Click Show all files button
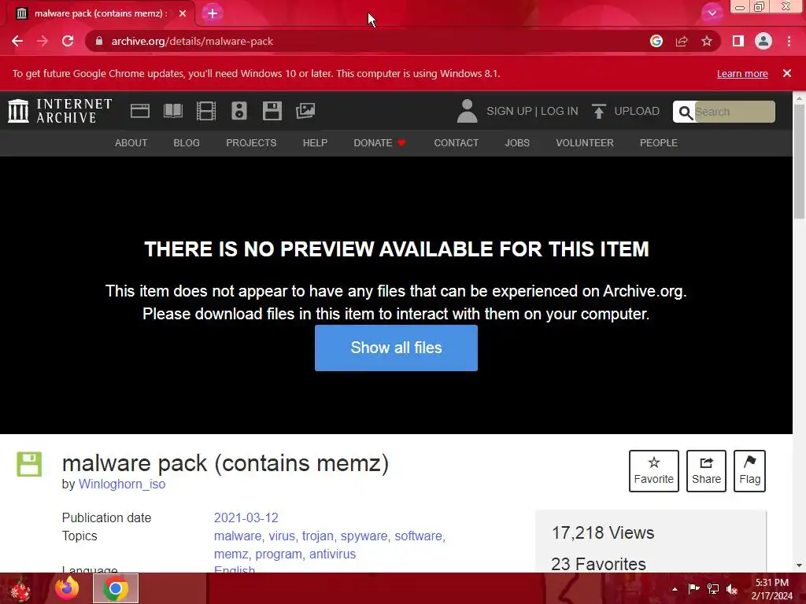806x604 pixels. click(396, 348)
